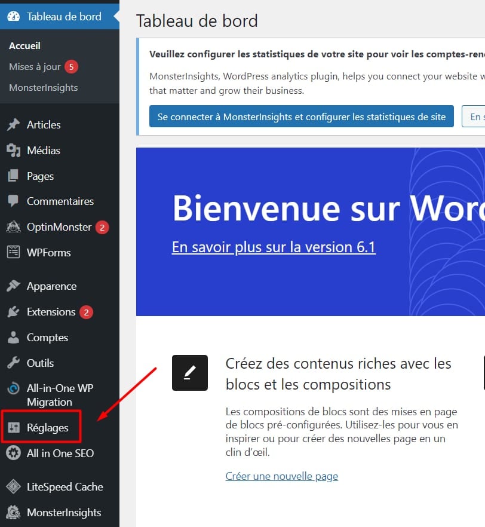Screen dimensions: 485x527
Task: Click the Bienvenue sur WordPress heading
Action: 329,209
